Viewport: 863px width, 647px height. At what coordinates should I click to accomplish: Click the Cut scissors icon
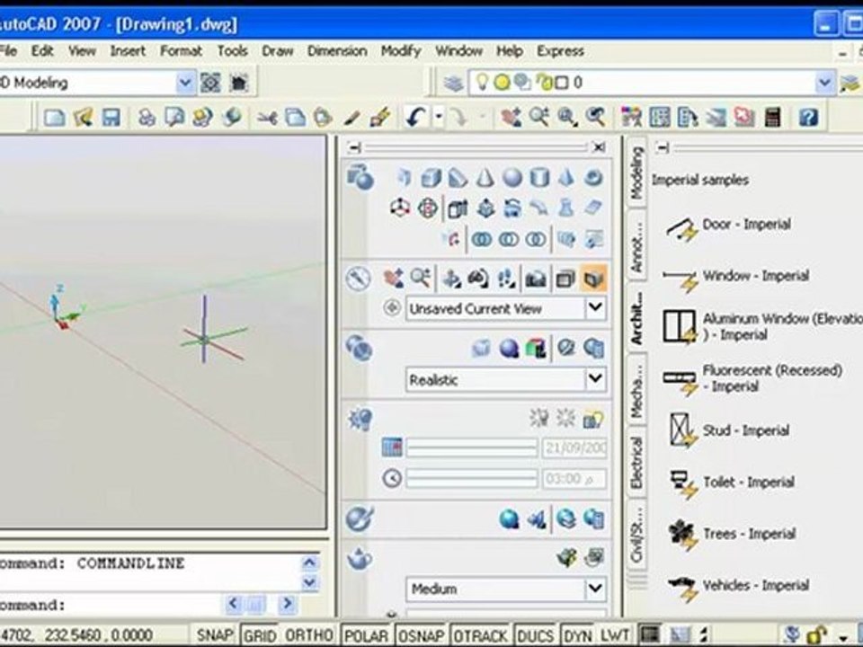pyautogui.click(x=267, y=117)
